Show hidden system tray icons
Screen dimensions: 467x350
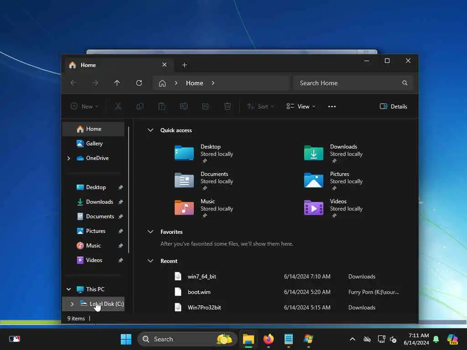tap(353, 339)
